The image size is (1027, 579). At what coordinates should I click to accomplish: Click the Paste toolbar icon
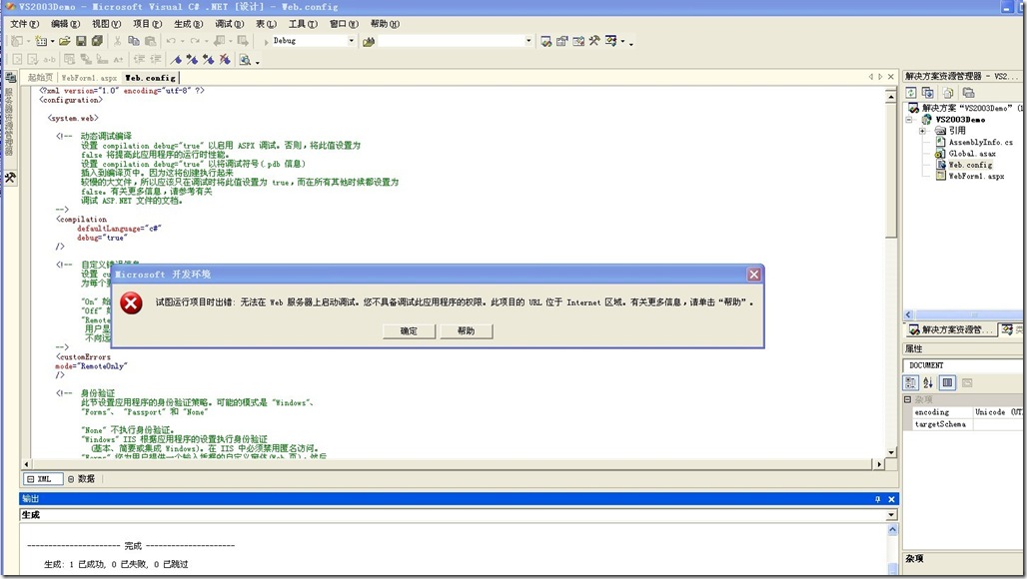click(x=150, y=41)
